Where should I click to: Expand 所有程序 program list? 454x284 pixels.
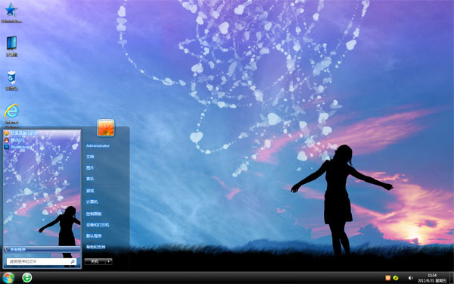(x=42, y=249)
